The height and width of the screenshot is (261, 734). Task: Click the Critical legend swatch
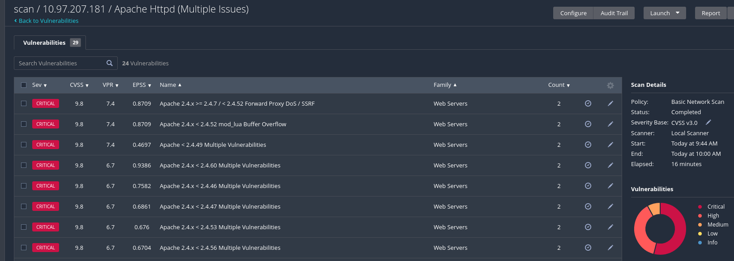coord(700,207)
